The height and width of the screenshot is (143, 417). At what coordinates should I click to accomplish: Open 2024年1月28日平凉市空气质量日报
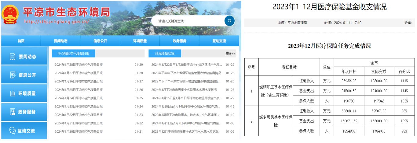click(79, 65)
